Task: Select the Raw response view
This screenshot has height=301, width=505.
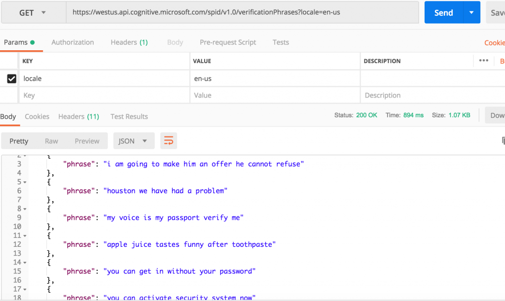Action: [51, 141]
